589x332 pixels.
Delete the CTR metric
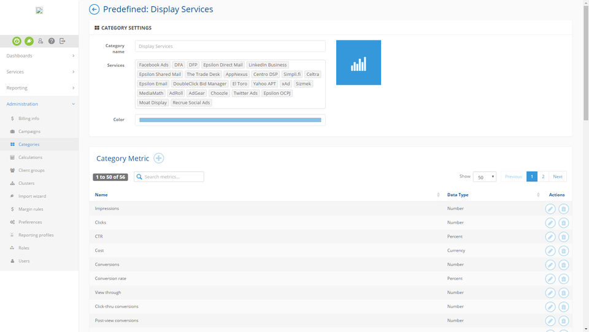pyautogui.click(x=563, y=236)
